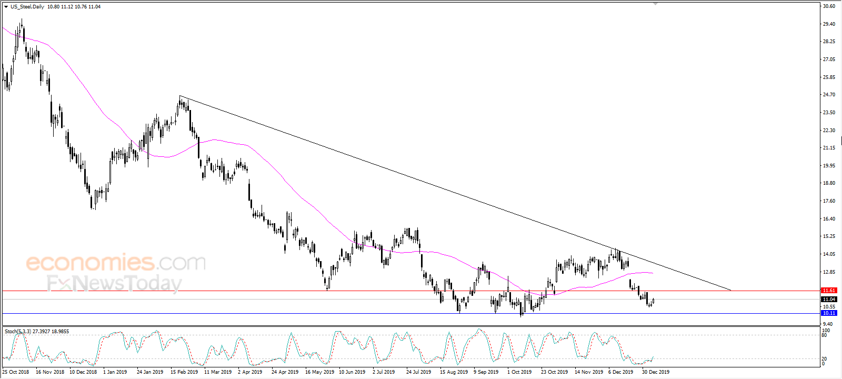Viewport: 842px width, 379px height.
Task: Click the 10.55 price axis label
Action: pyautogui.click(x=829, y=307)
